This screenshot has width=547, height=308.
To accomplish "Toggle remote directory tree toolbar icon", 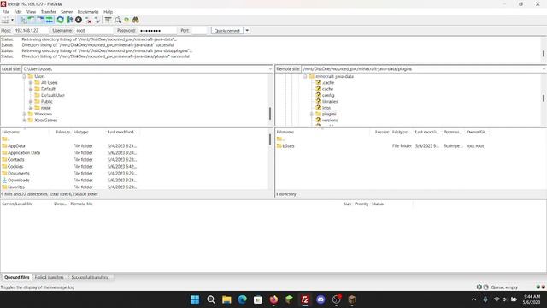I will tap(40, 20).
